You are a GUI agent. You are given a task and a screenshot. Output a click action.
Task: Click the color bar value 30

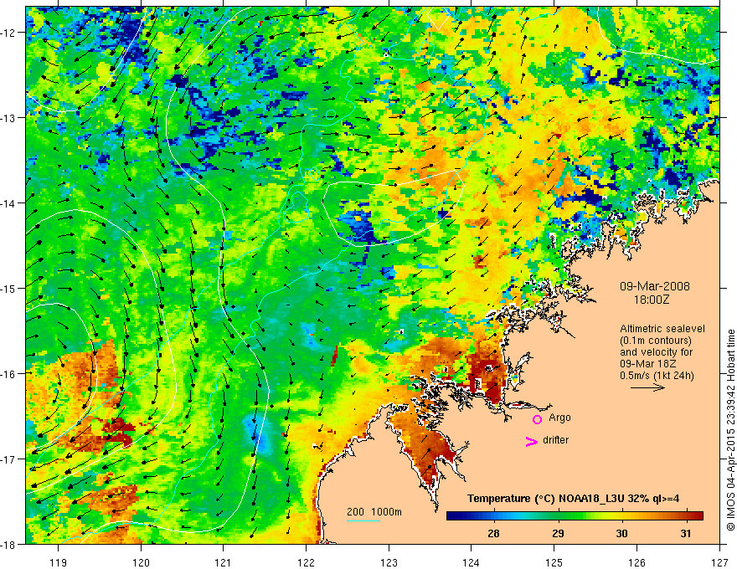621,533
